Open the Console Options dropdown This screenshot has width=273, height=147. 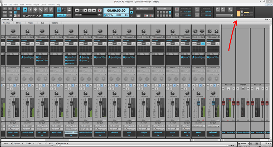point(56,23)
